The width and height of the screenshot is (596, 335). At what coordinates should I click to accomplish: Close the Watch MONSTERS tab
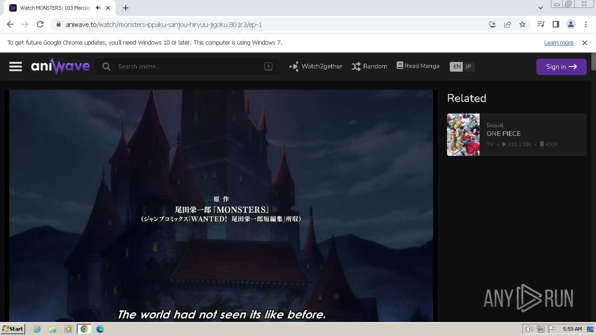tap(108, 8)
